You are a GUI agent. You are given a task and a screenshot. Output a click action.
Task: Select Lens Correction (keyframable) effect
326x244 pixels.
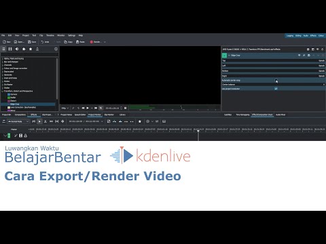click(22, 107)
